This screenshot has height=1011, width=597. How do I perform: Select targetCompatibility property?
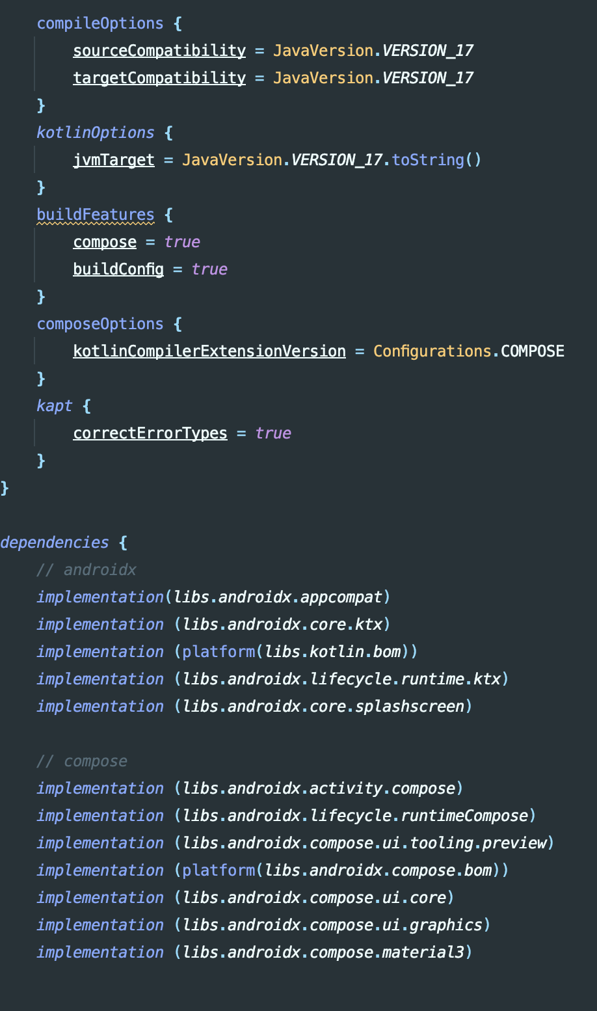point(159,78)
